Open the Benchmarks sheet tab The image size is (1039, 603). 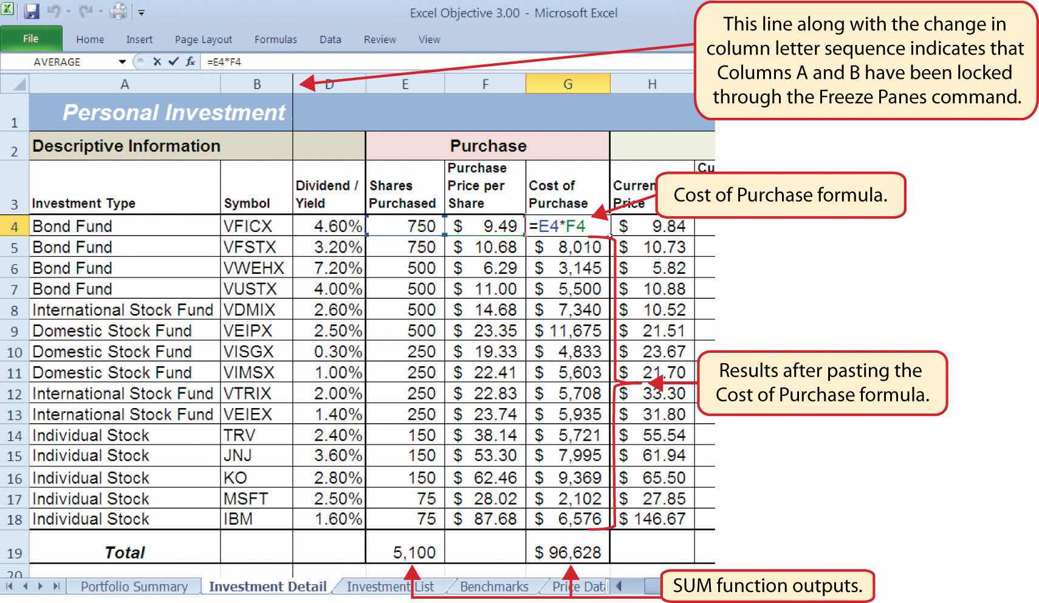click(493, 587)
